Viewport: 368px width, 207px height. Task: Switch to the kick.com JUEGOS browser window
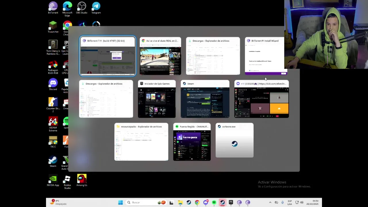[262, 99]
